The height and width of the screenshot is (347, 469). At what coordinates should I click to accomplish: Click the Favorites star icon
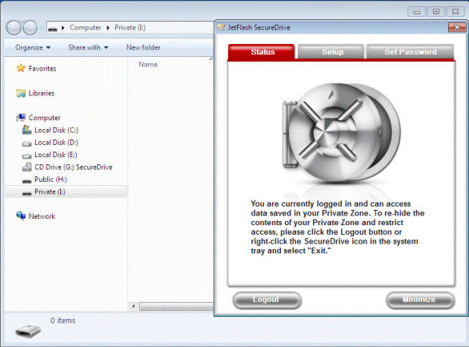coord(21,68)
